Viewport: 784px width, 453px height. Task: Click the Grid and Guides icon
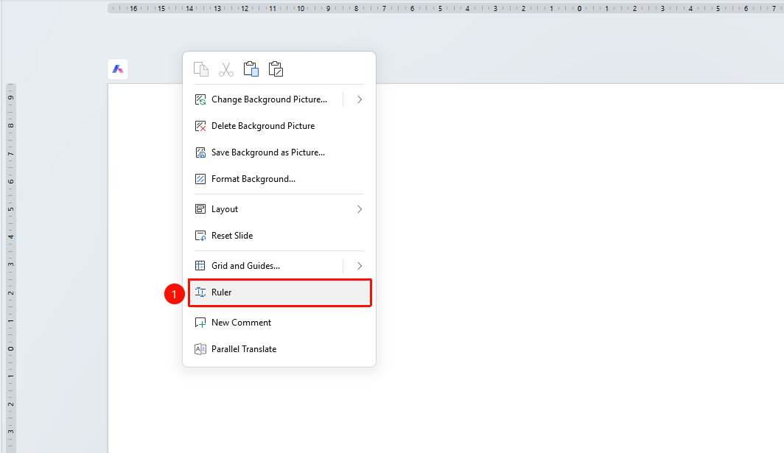[x=200, y=265]
